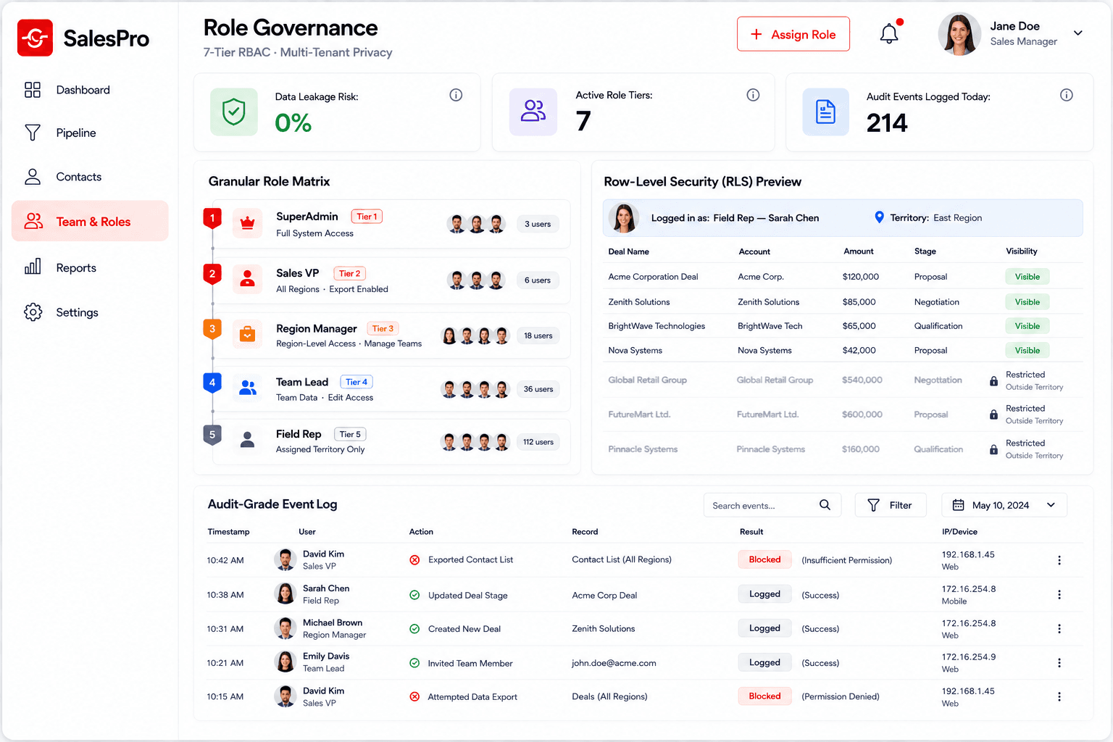Click the blocked icon beside Exported Contact List
1113x742 pixels.
tap(414, 560)
